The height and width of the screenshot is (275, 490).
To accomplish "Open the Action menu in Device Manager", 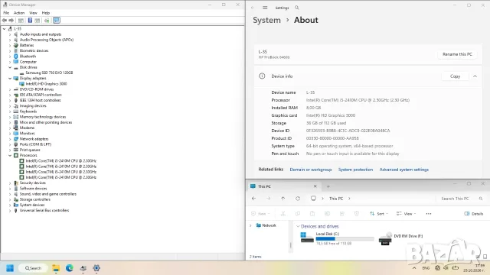I will pyautogui.click(x=19, y=13).
